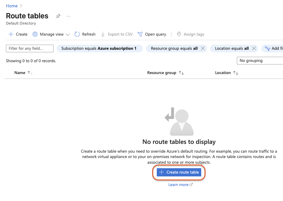This screenshot has height=201, width=283.
Task: Pin Route tables to dashboard
Action: pos(58,16)
